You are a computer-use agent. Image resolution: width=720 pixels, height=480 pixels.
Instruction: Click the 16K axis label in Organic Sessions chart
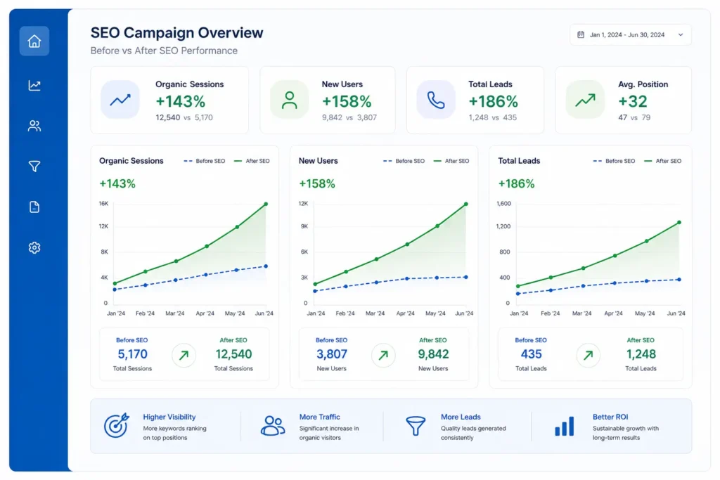(x=103, y=203)
